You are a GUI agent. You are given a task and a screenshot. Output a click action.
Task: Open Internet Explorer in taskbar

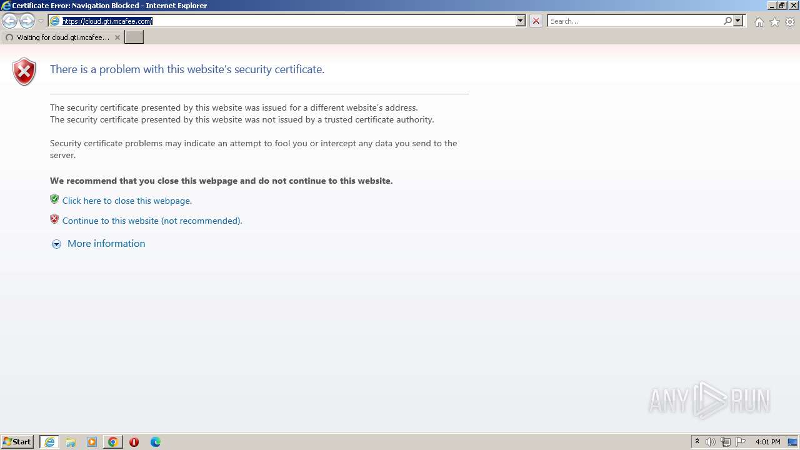[x=49, y=442]
